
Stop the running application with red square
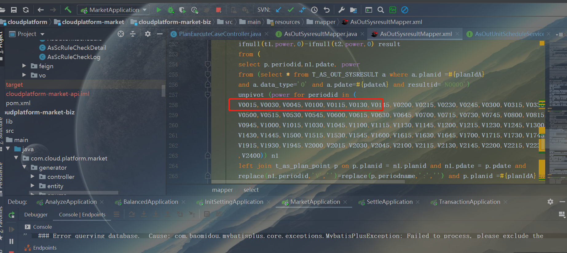tap(219, 10)
